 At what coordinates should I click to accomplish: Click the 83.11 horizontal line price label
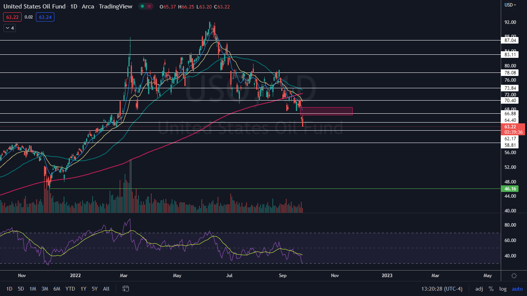pyautogui.click(x=510, y=55)
